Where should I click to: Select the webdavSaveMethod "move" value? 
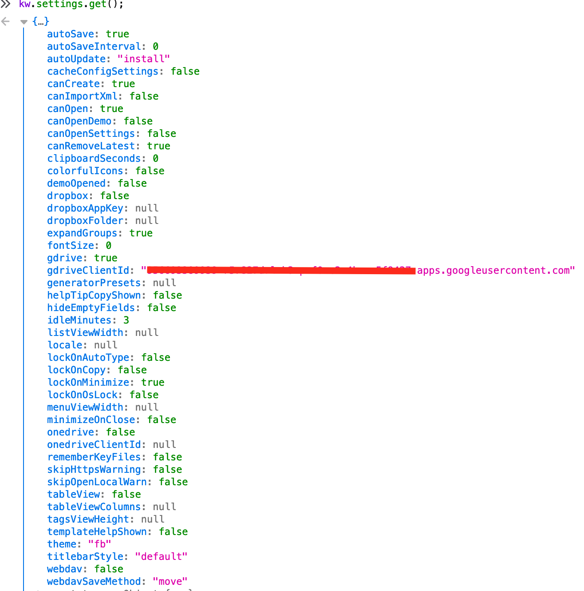click(170, 581)
